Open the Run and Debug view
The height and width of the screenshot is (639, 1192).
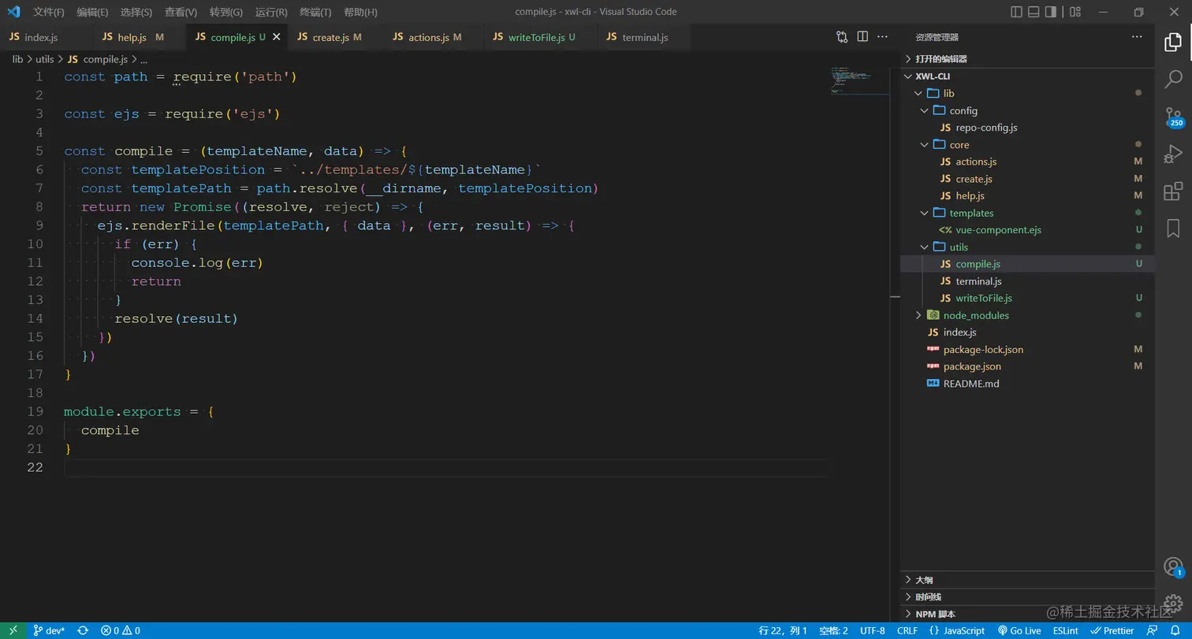click(1173, 154)
